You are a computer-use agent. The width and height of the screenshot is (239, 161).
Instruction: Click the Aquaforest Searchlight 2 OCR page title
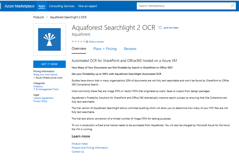113,27
